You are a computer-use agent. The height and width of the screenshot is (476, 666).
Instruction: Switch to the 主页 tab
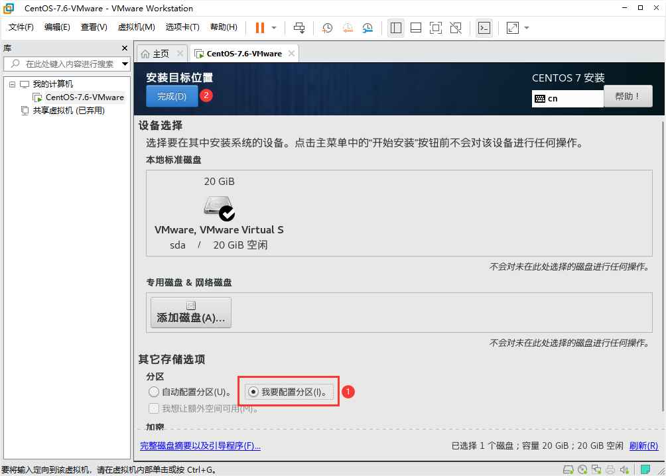pyautogui.click(x=161, y=54)
